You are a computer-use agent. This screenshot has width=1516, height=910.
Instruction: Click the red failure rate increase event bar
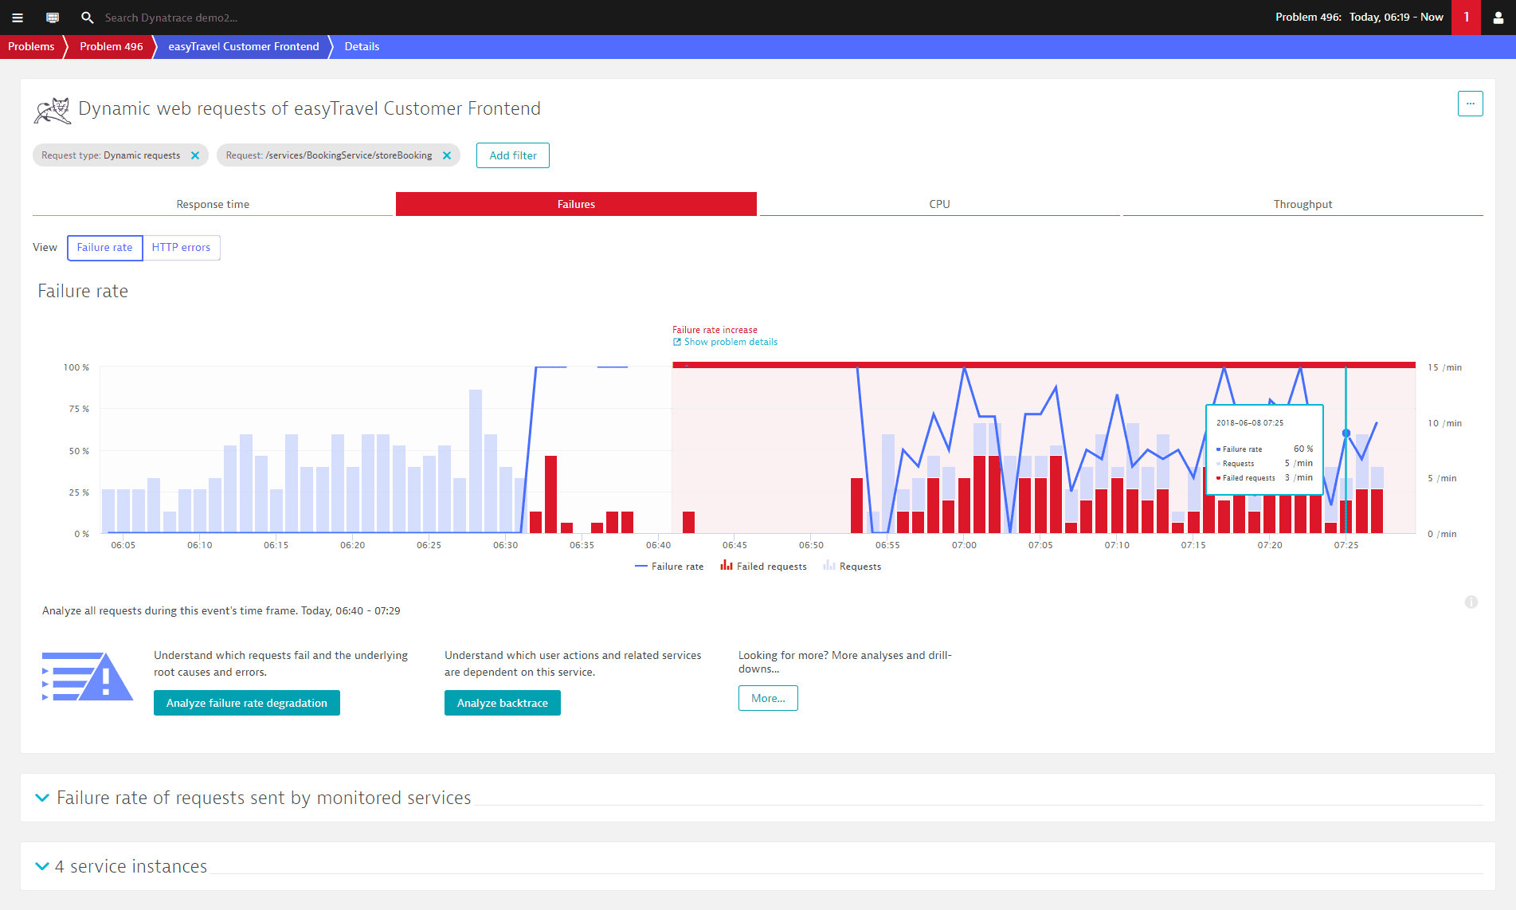tap(1044, 365)
